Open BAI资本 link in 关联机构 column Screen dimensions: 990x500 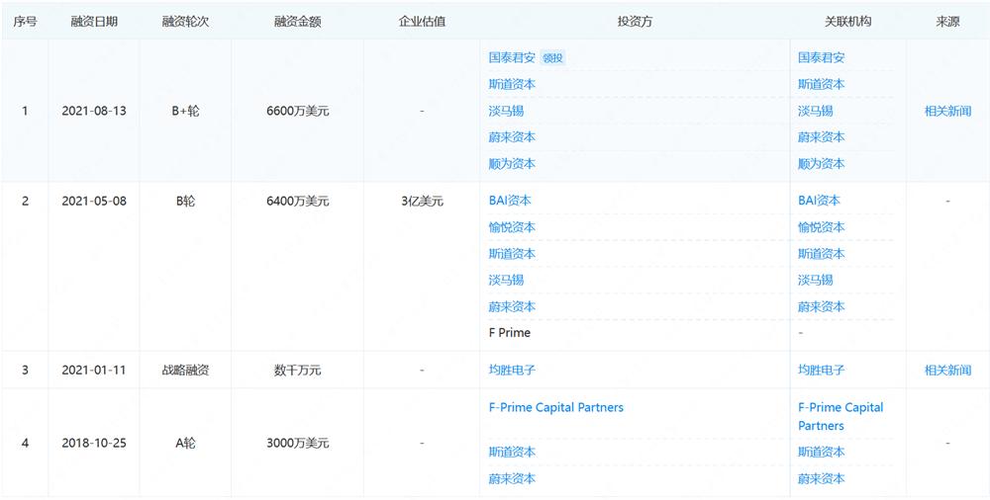pyautogui.click(x=819, y=201)
